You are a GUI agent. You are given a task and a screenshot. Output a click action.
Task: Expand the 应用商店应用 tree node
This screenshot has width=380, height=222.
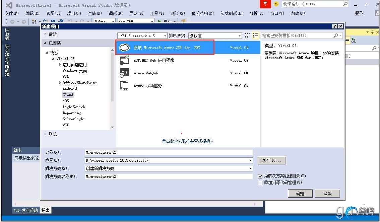[x=60, y=65]
